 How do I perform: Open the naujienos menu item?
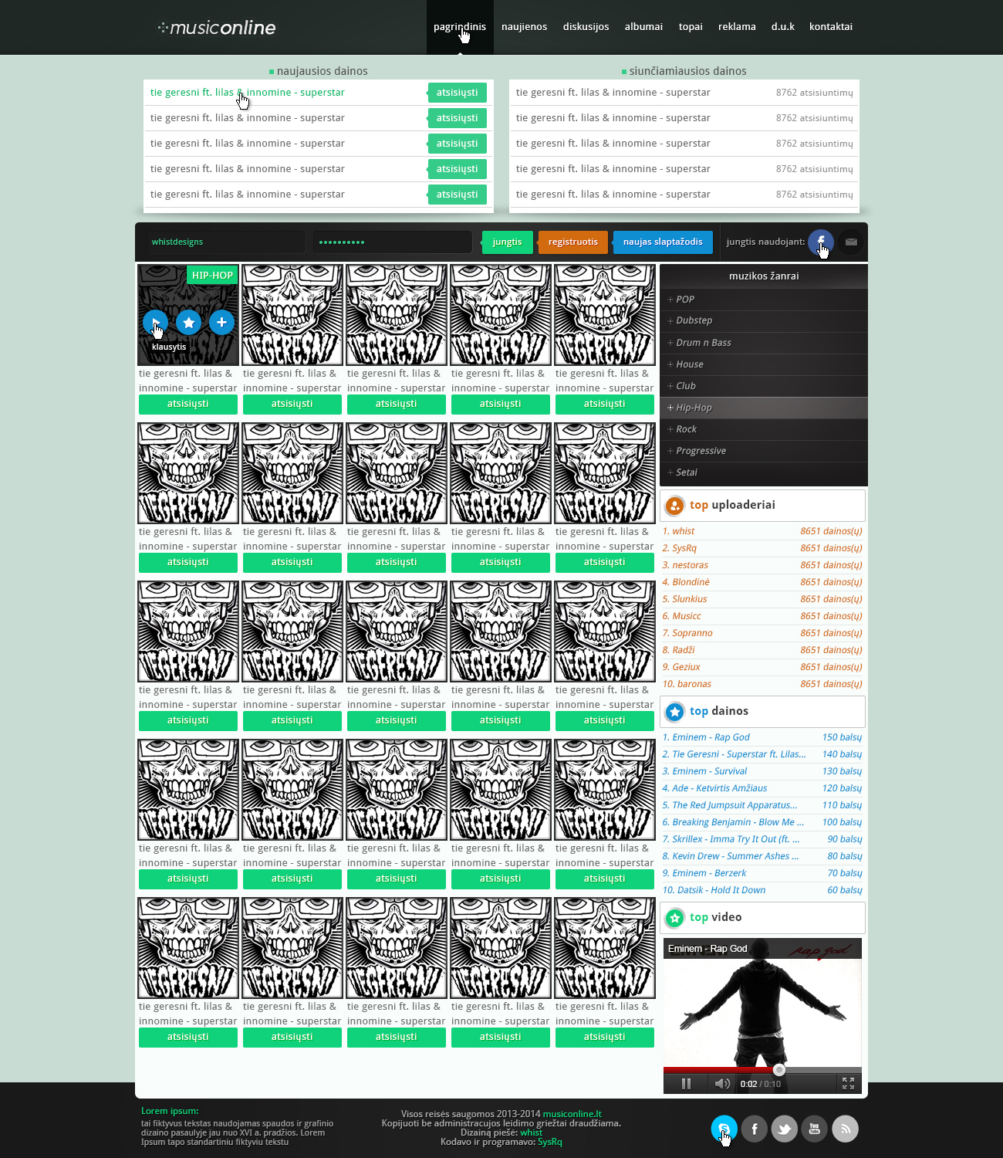[524, 27]
